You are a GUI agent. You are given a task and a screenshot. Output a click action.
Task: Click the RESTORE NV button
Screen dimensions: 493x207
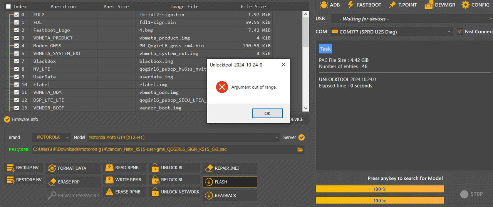[x=24, y=180]
